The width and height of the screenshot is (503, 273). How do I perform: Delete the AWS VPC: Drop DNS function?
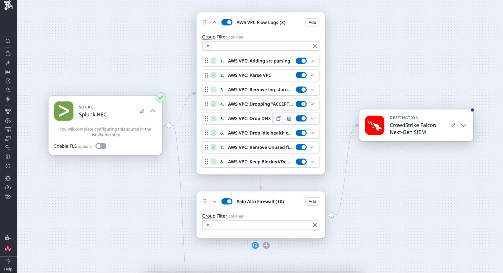[x=289, y=118]
